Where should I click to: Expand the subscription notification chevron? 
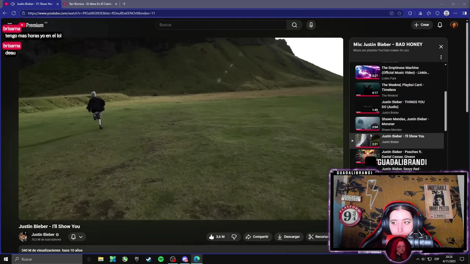click(81, 237)
